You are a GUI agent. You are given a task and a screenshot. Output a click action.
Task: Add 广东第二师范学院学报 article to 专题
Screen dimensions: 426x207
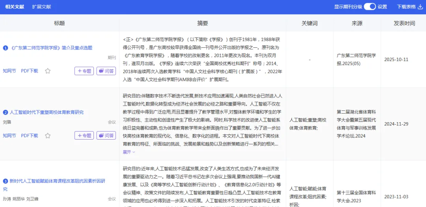point(84,71)
